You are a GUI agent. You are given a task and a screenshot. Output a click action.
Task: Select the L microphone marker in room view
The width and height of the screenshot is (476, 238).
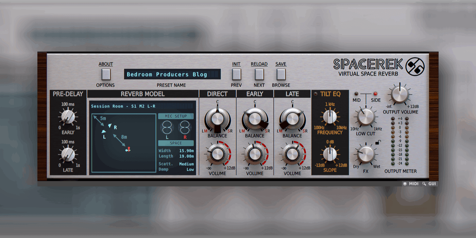pyautogui.click(x=104, y=131)
